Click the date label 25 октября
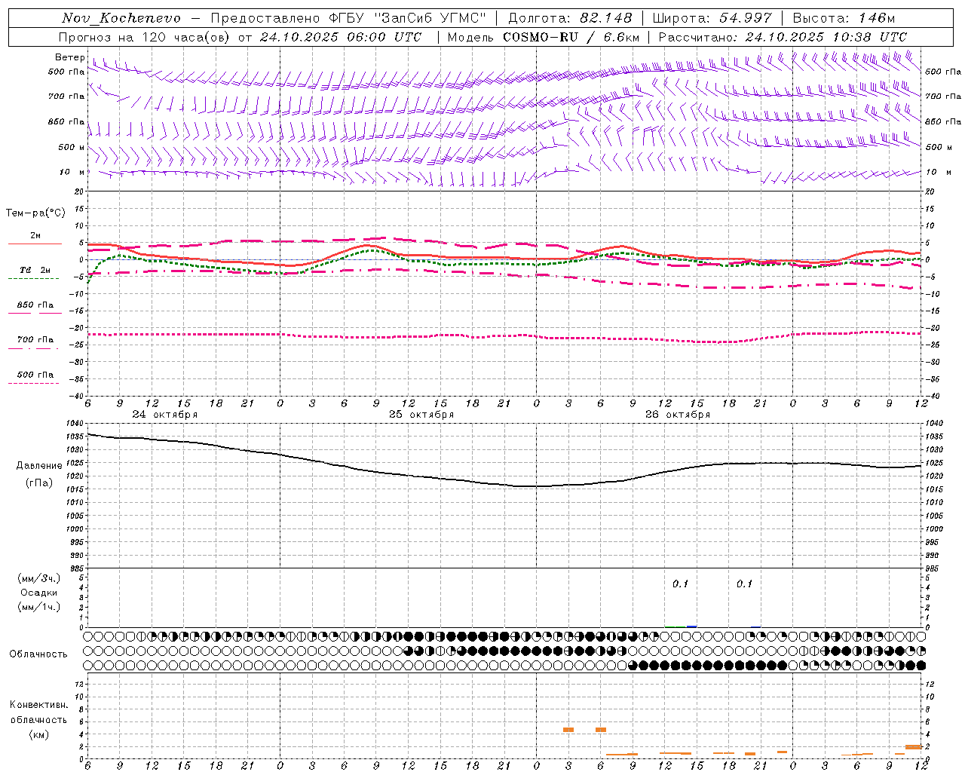The width and height of the screenshot is (965, 772). click(421, 415)
